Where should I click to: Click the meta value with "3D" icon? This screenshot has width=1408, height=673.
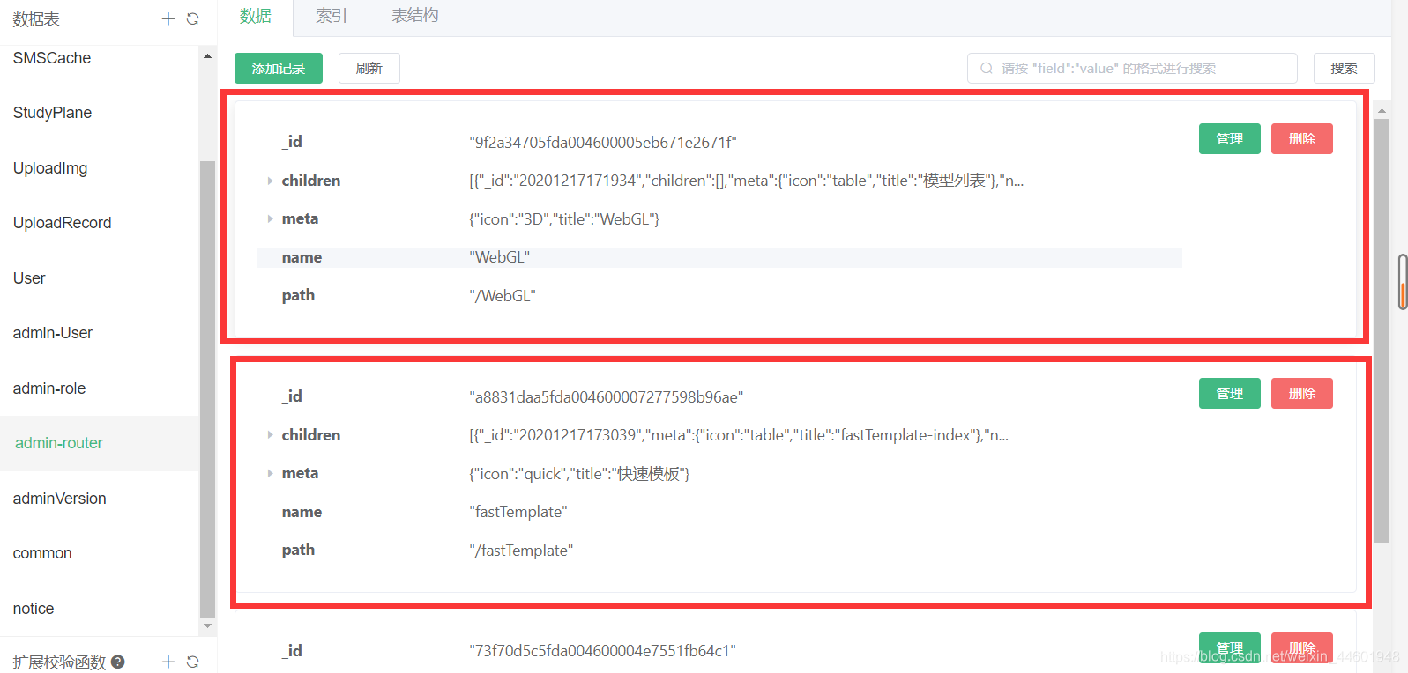[564, 219]
